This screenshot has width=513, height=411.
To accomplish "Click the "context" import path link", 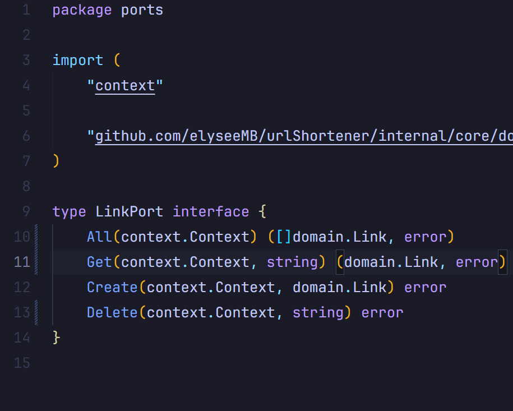I will 125,86.
